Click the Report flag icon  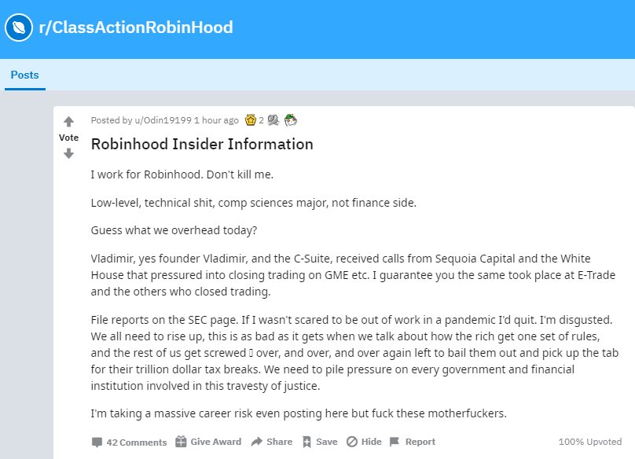(x=395, y=442)
